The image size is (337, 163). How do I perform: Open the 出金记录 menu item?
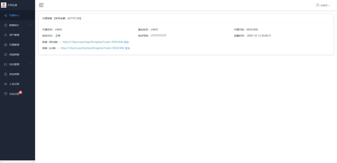(17, 94)
